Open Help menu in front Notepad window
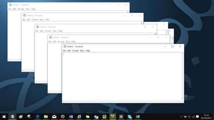Image resolution: width=214 pixels, height=120 pixels. pos(88,51)
